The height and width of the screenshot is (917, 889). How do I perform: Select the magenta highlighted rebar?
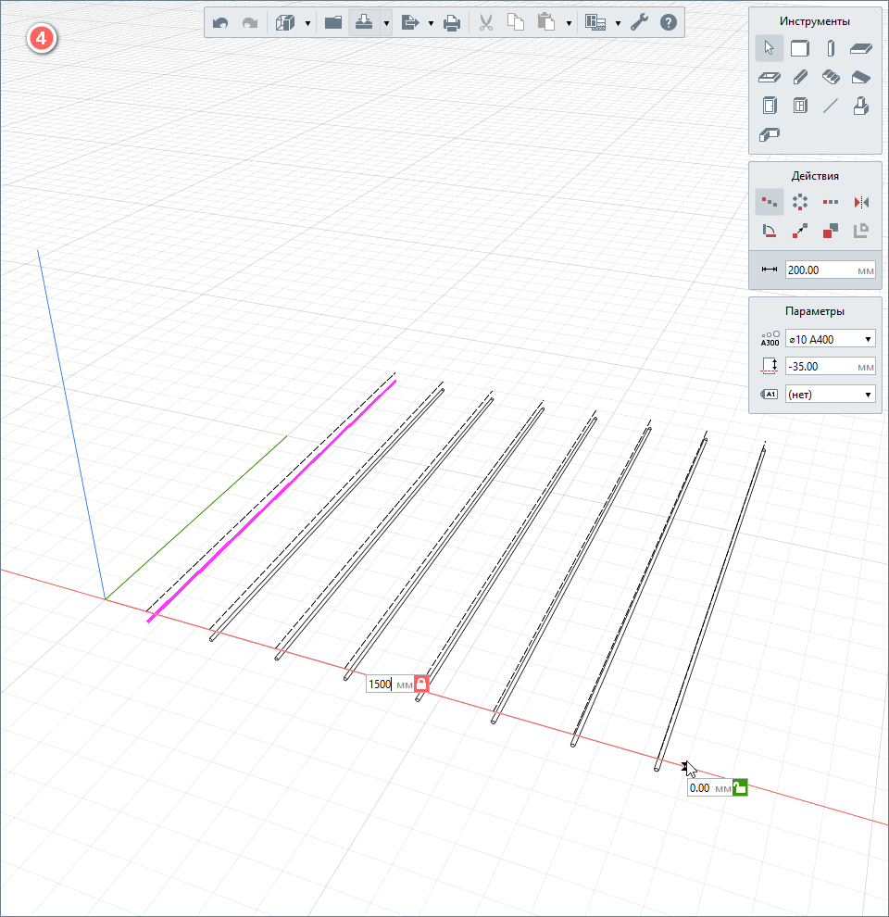(271, 500)
